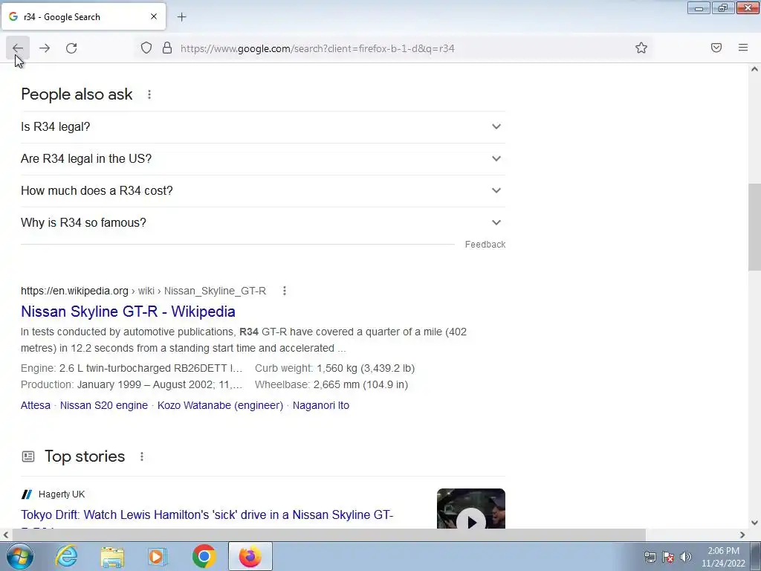Open People also ask options menu
Image resolution: width=761 pixels, height=571 pixels.
tap(149, 94)
